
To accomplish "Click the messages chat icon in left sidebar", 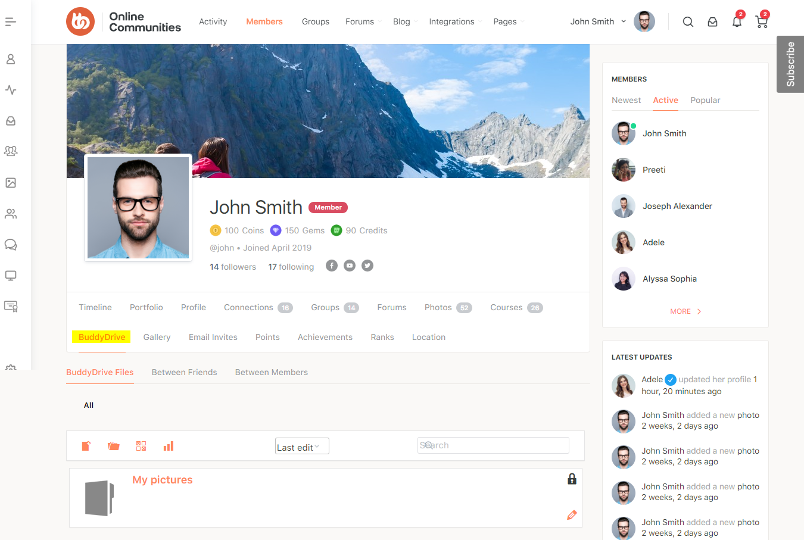I will (11, 245).
